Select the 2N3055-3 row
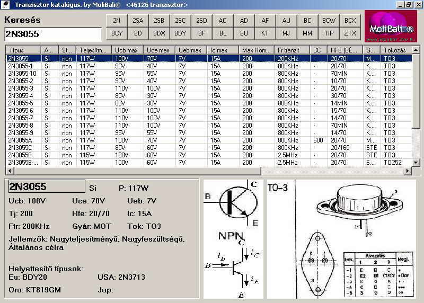This screenshot has height=303, width=424. click(x=209, y=88)
